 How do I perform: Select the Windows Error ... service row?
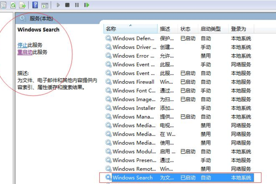[179, 56]
